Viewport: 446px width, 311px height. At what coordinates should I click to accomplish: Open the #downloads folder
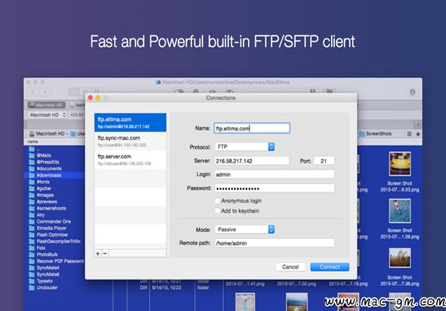click(x=49, y=175)
